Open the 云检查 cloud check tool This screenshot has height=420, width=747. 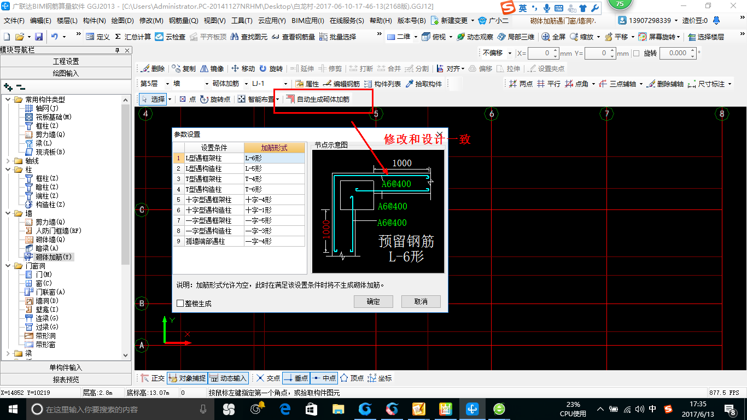click(x=170, y=37)
